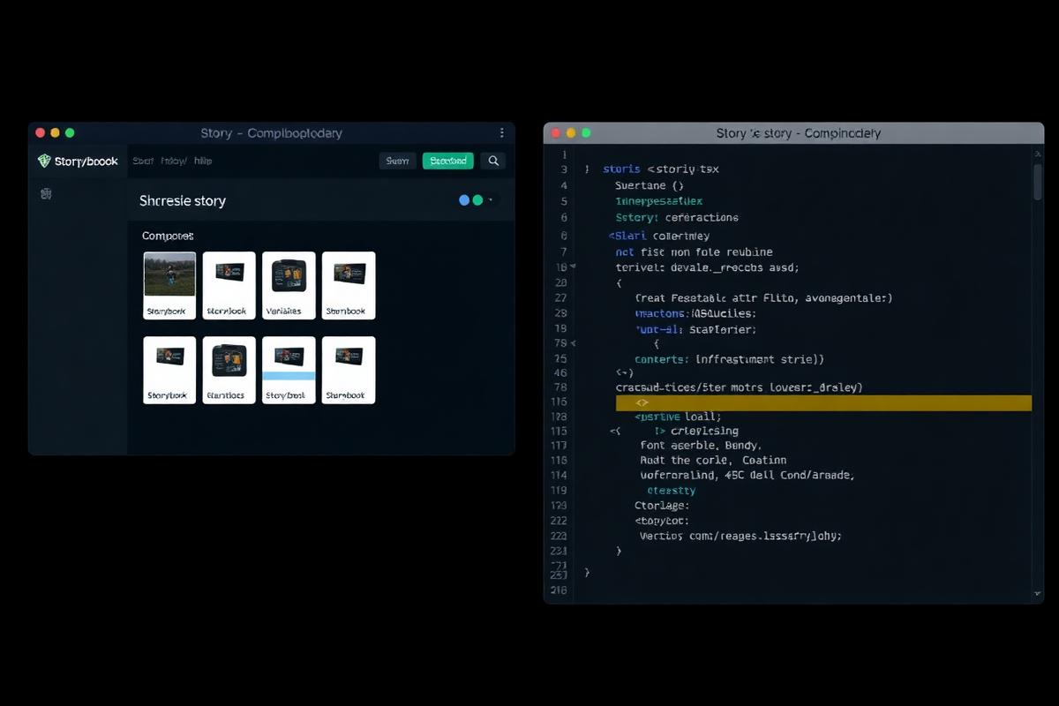Click line number 119 in editor gutter

[x=558, y=490]
